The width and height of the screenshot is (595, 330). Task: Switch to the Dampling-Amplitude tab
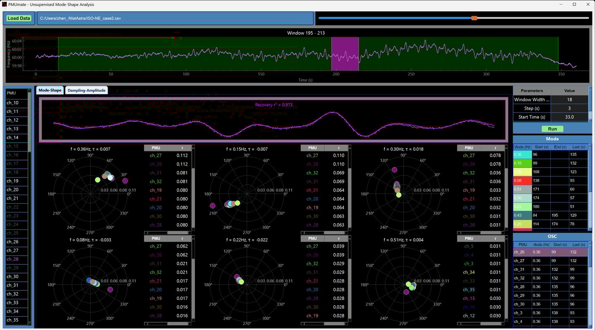coord(86,90)
